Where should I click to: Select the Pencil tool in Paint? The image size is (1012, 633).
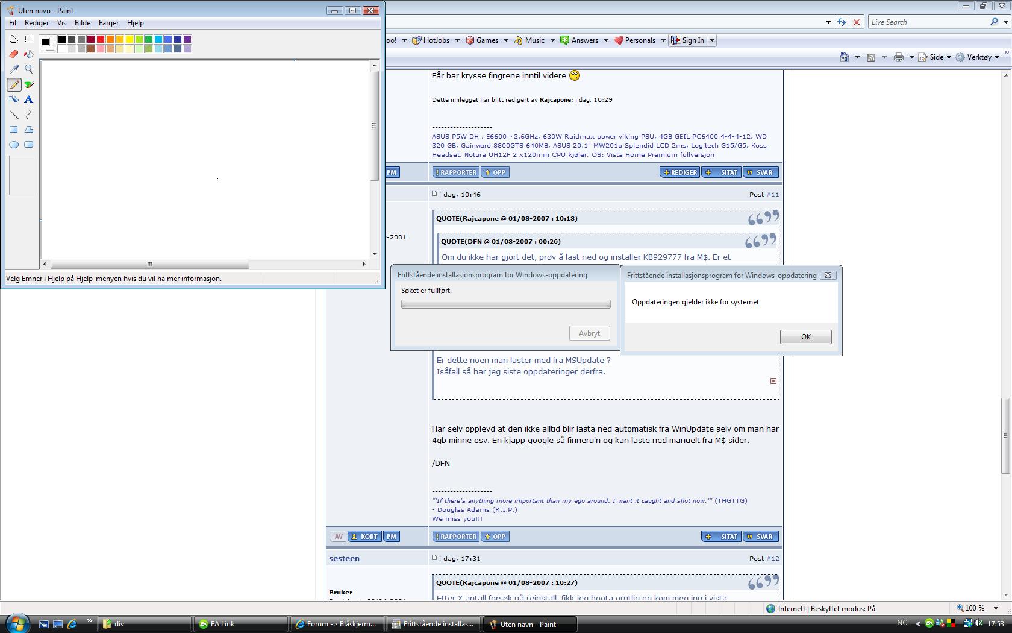pos(14,84)
